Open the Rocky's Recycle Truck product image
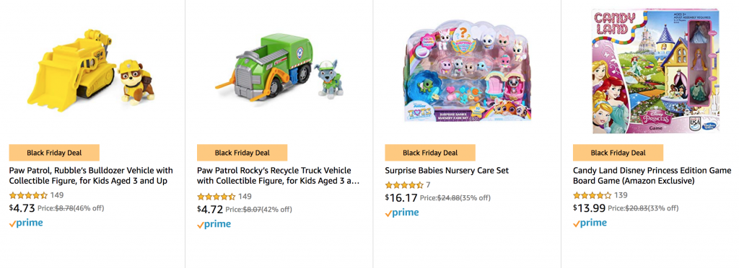Viewport: 739px width, 268px height. [x=279, y=68]
